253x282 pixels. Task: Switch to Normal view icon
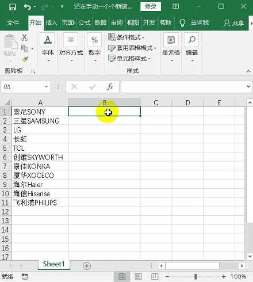coord(122,277)
